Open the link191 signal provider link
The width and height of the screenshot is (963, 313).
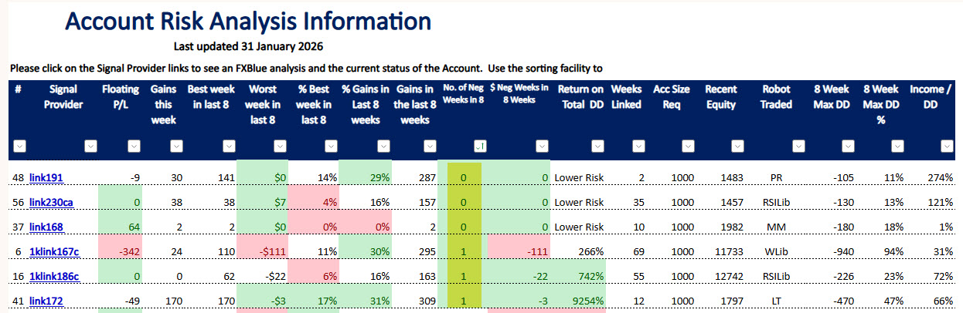46,178
